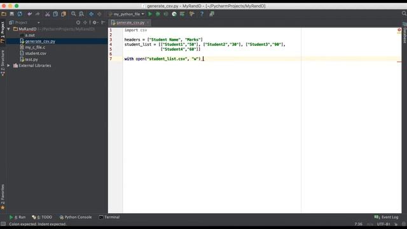Click the Run with Coverage icon

(166, 14)
